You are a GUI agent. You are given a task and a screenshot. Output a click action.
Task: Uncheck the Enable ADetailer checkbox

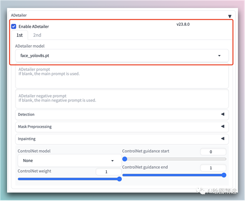point(14,27)
